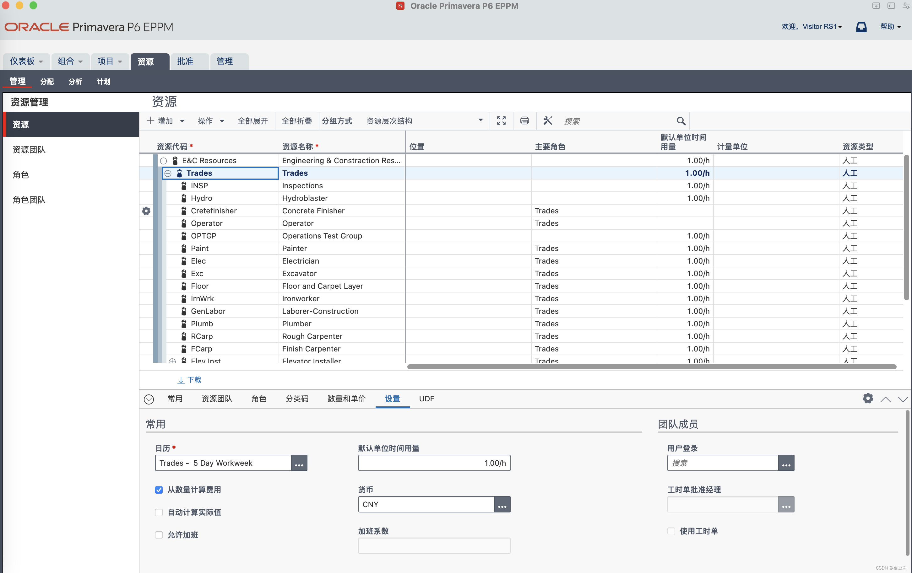Click the horizontal scrollbar under the table

(x=651, y=366)
